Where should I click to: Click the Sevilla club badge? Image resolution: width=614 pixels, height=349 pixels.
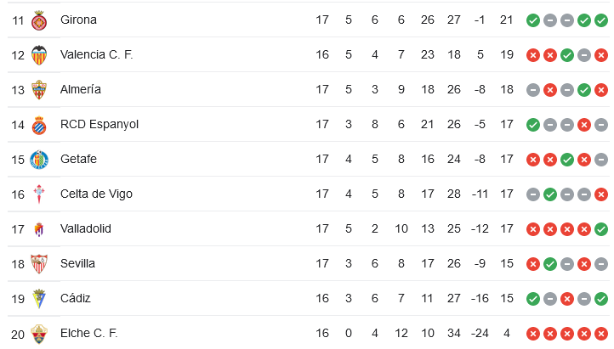tap(39, 264)
